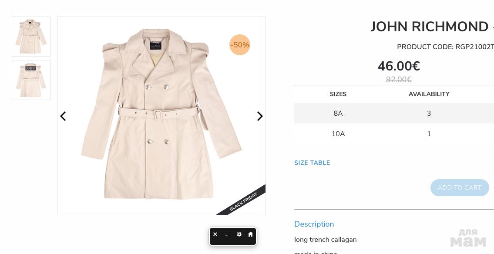
Task: Select the front-view coat thumbnail
Action: [x=31, y=37]
